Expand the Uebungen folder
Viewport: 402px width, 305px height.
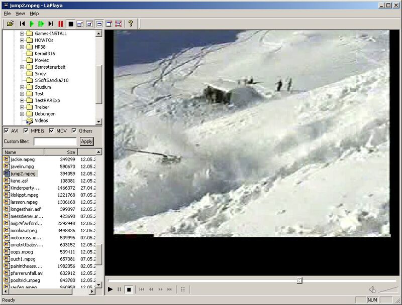(22, 114)
